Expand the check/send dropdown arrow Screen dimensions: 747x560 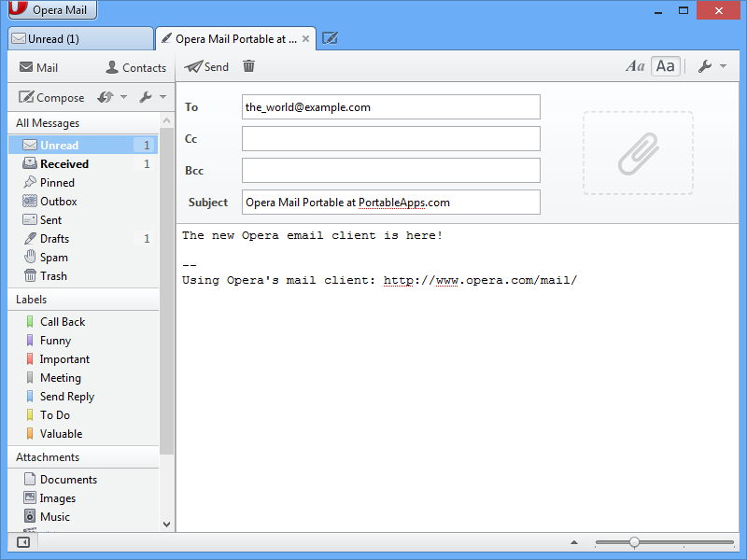123,97
